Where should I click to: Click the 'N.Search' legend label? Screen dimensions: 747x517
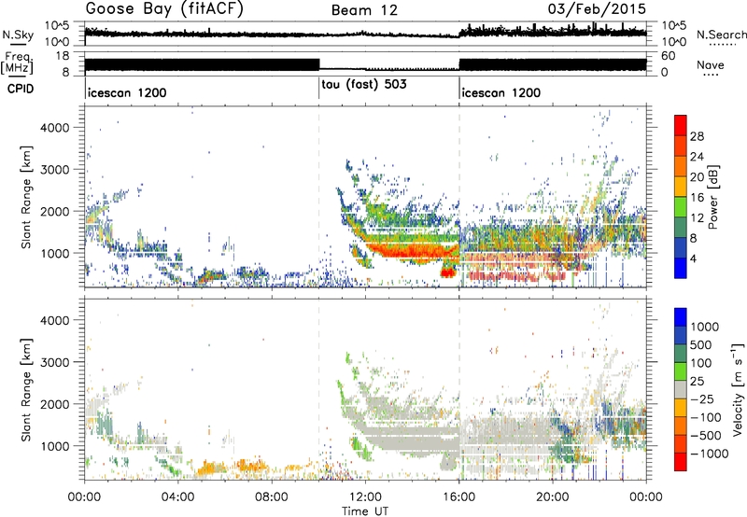[x=722, y=35]
